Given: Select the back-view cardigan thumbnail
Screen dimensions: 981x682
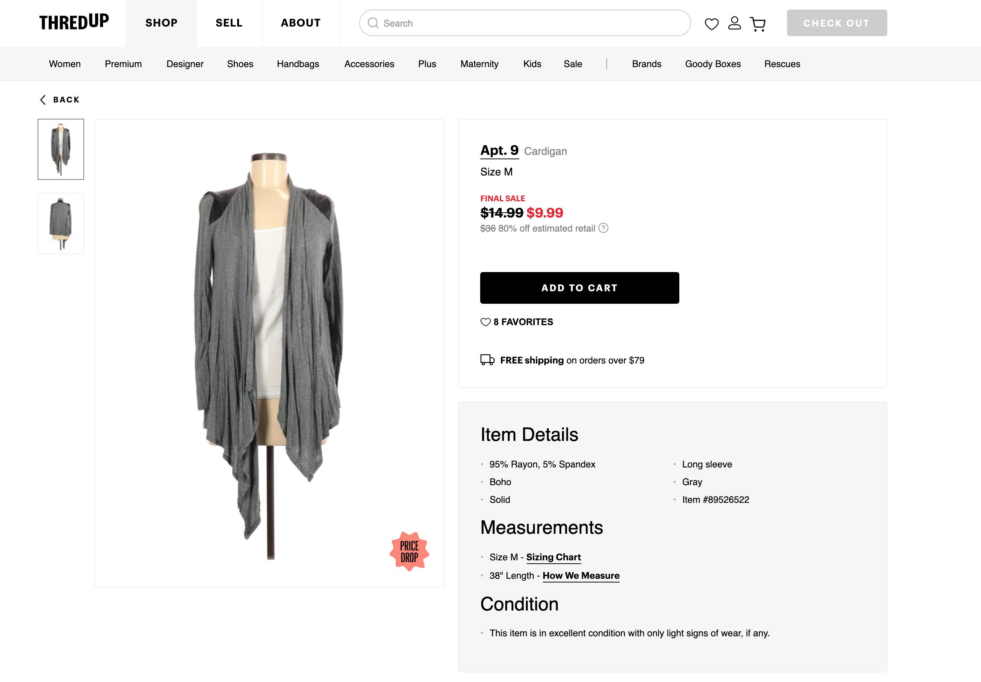Looking at the screenshot, I should click(61, 224).
